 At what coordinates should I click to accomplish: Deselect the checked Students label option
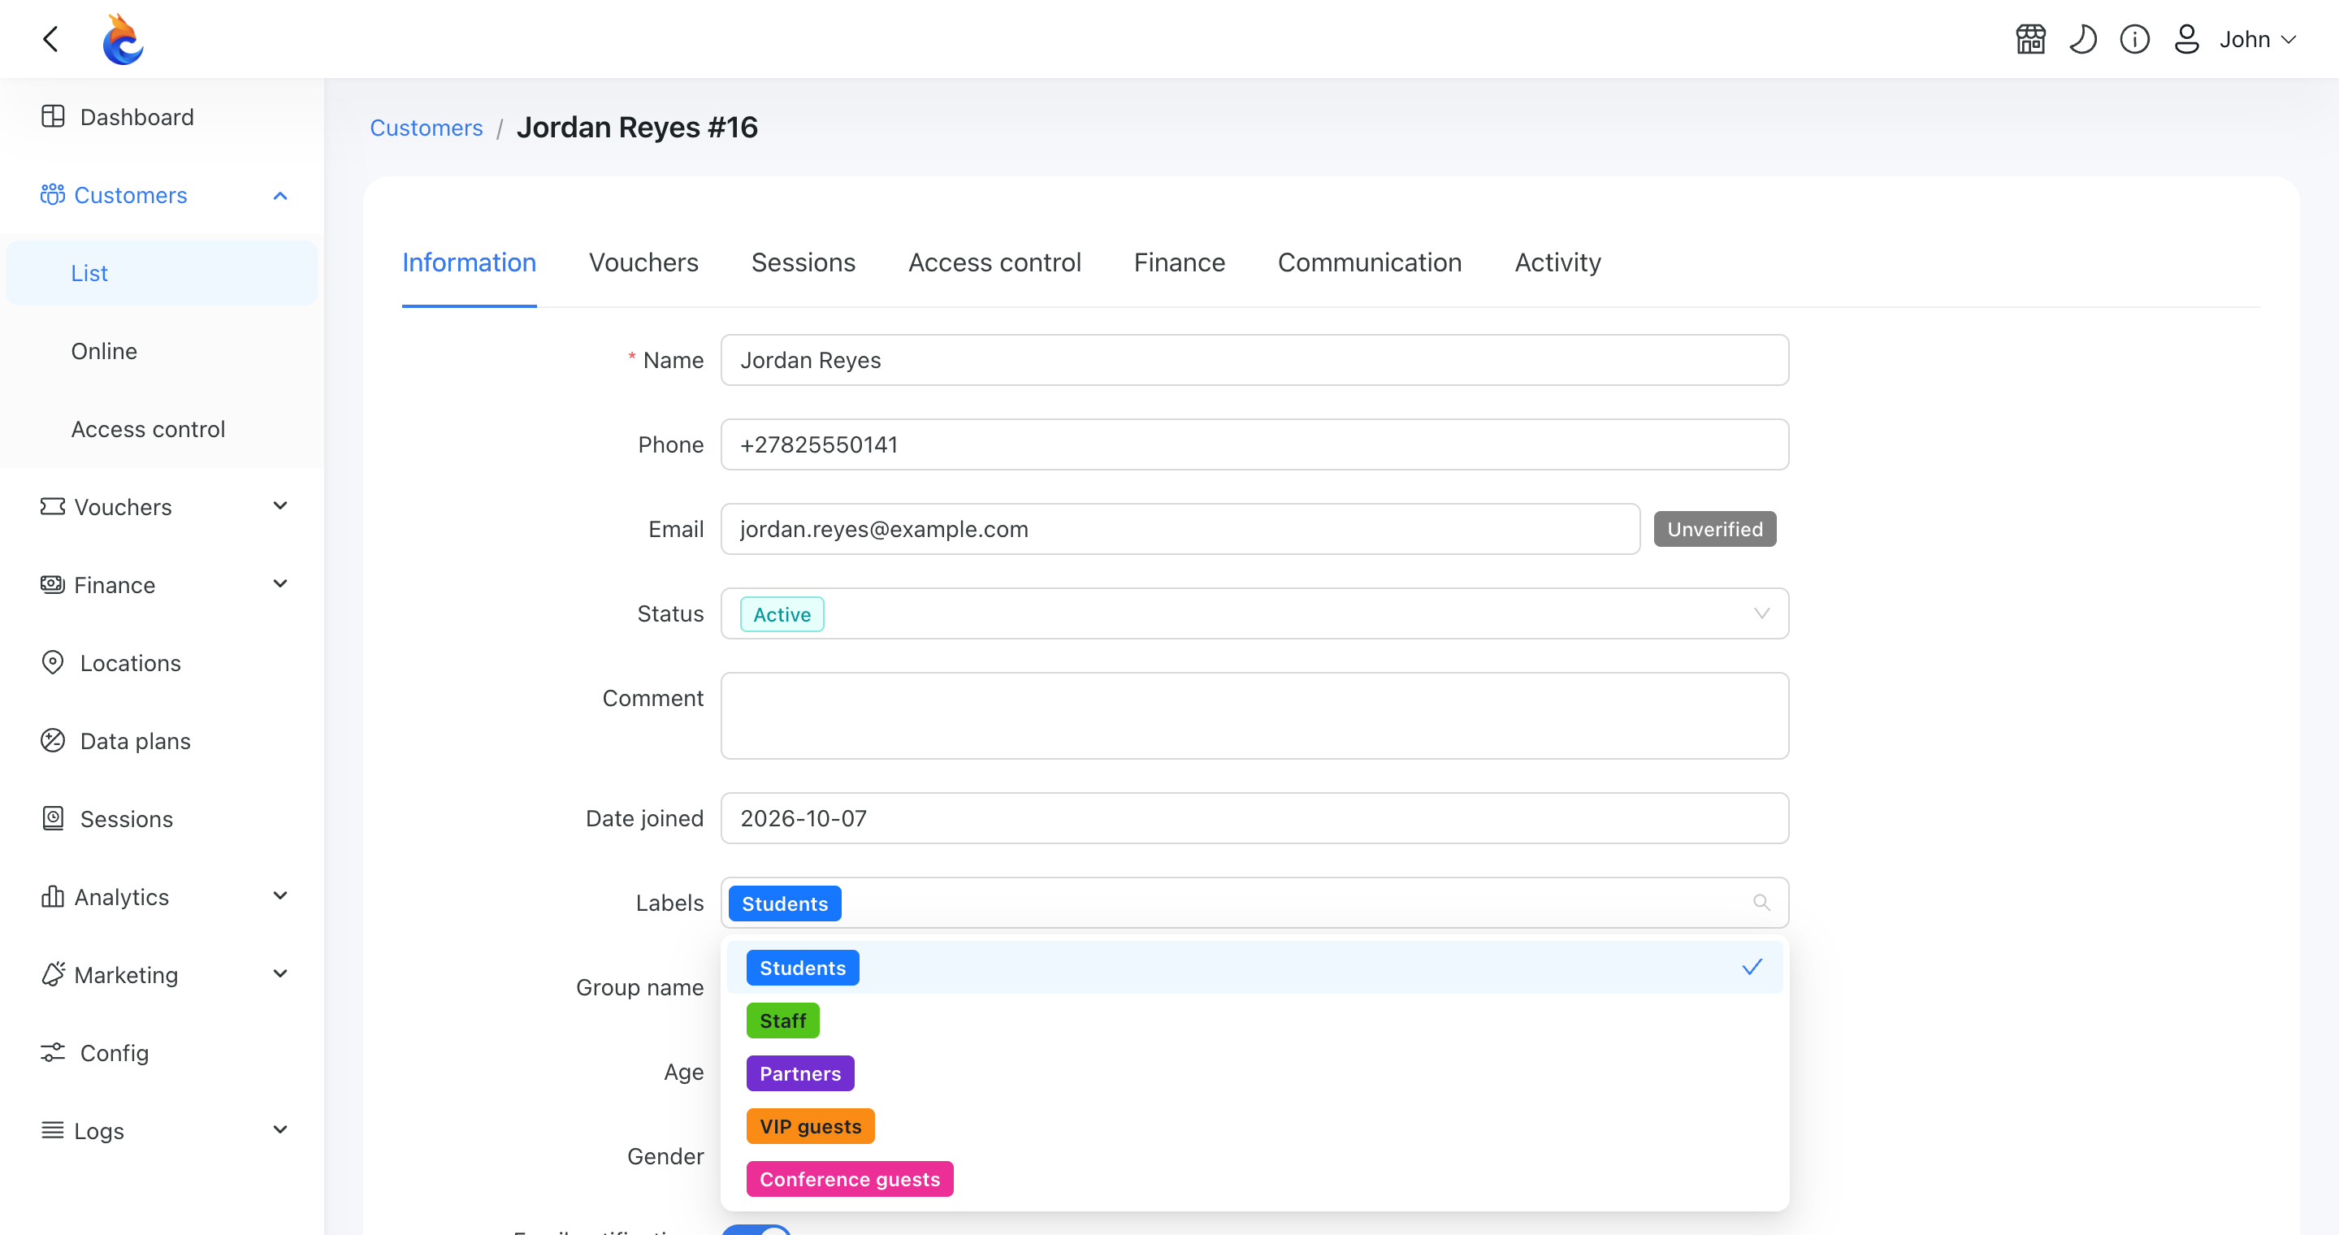(1254, 967)
